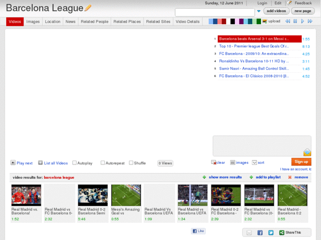
Task: Click the show more results link
Action: [225, 177]
